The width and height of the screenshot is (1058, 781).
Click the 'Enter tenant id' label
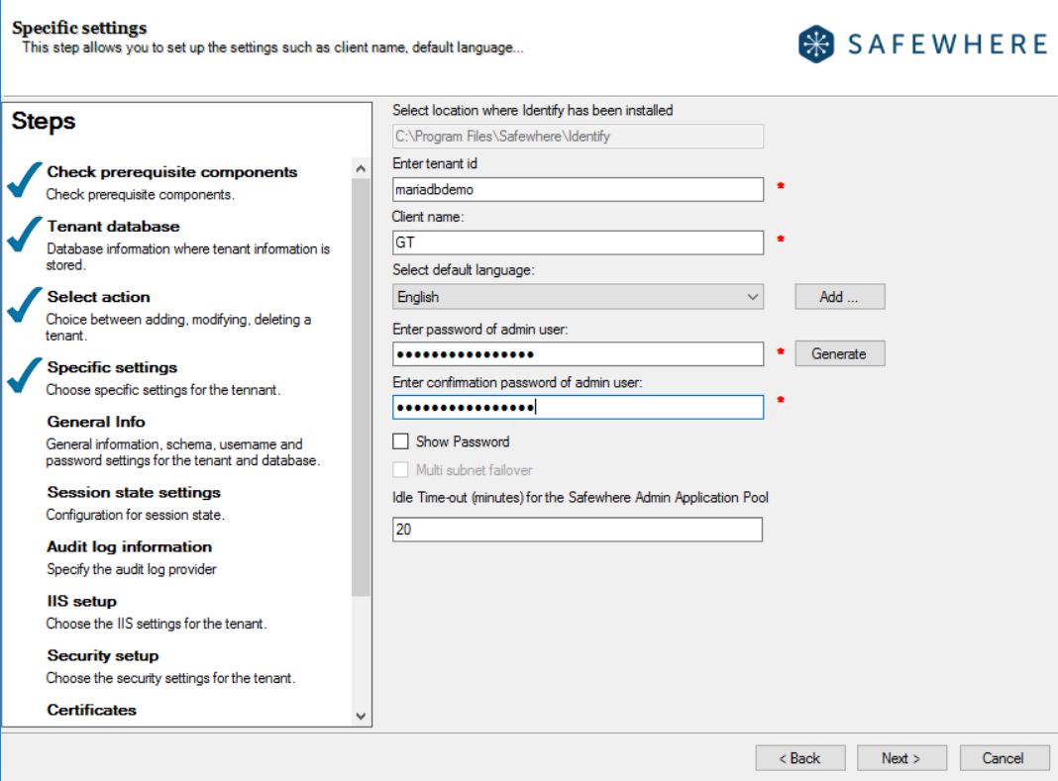435,164
